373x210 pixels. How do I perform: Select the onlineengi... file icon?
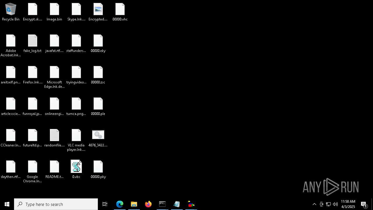[x=54, y=107]
